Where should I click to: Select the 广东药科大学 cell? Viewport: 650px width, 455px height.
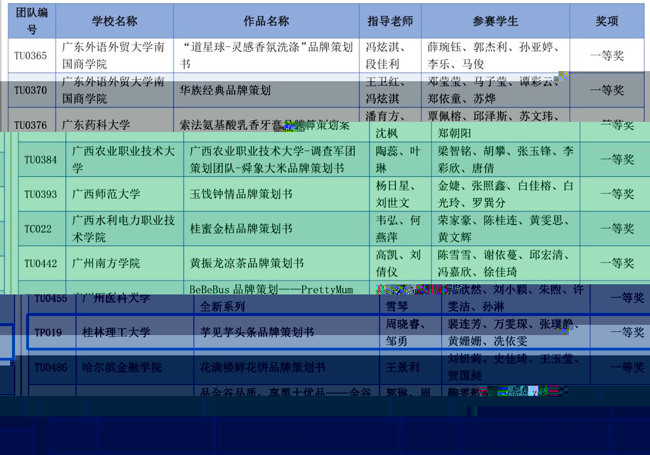pos(114,120)
